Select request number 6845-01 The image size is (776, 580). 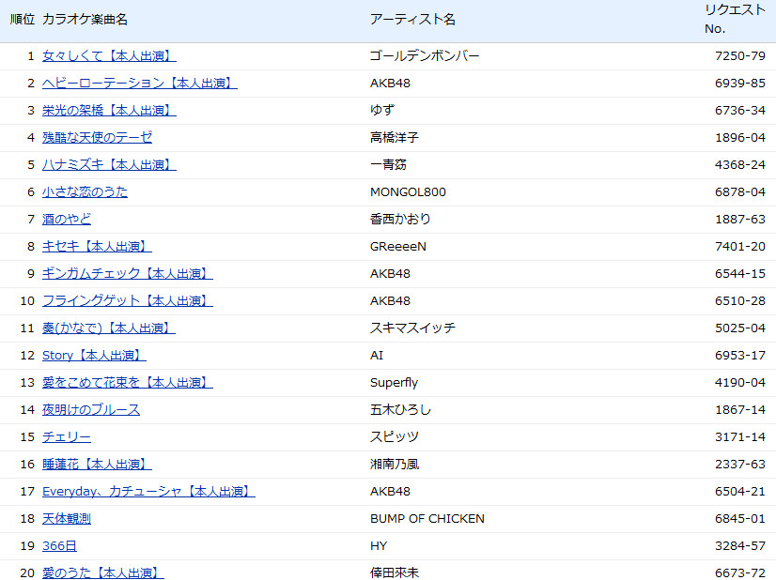pyautogui.click(x=740, y=518)
